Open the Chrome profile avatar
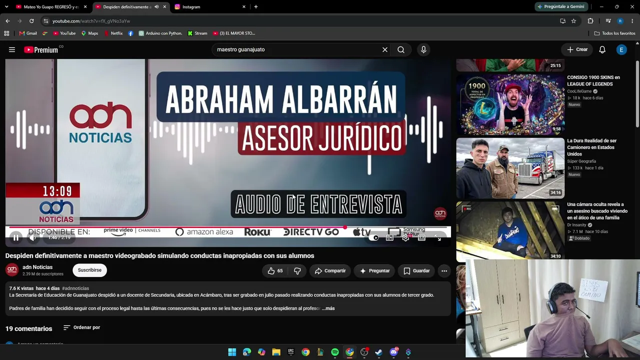The height and width of the screenshot is (360, 640). pyautogui.click(x=620, y=21)
